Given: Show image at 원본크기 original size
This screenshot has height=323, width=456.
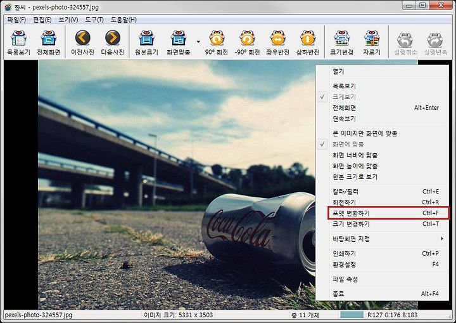Looking at the screenshot, I should (x=146, y=43).
